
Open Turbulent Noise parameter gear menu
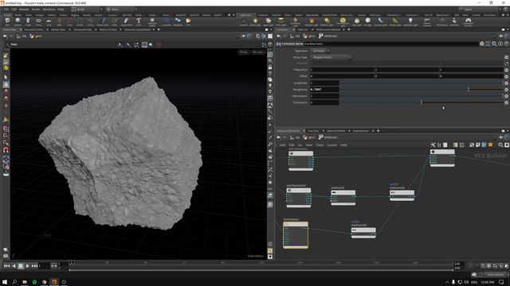(481, 44)
